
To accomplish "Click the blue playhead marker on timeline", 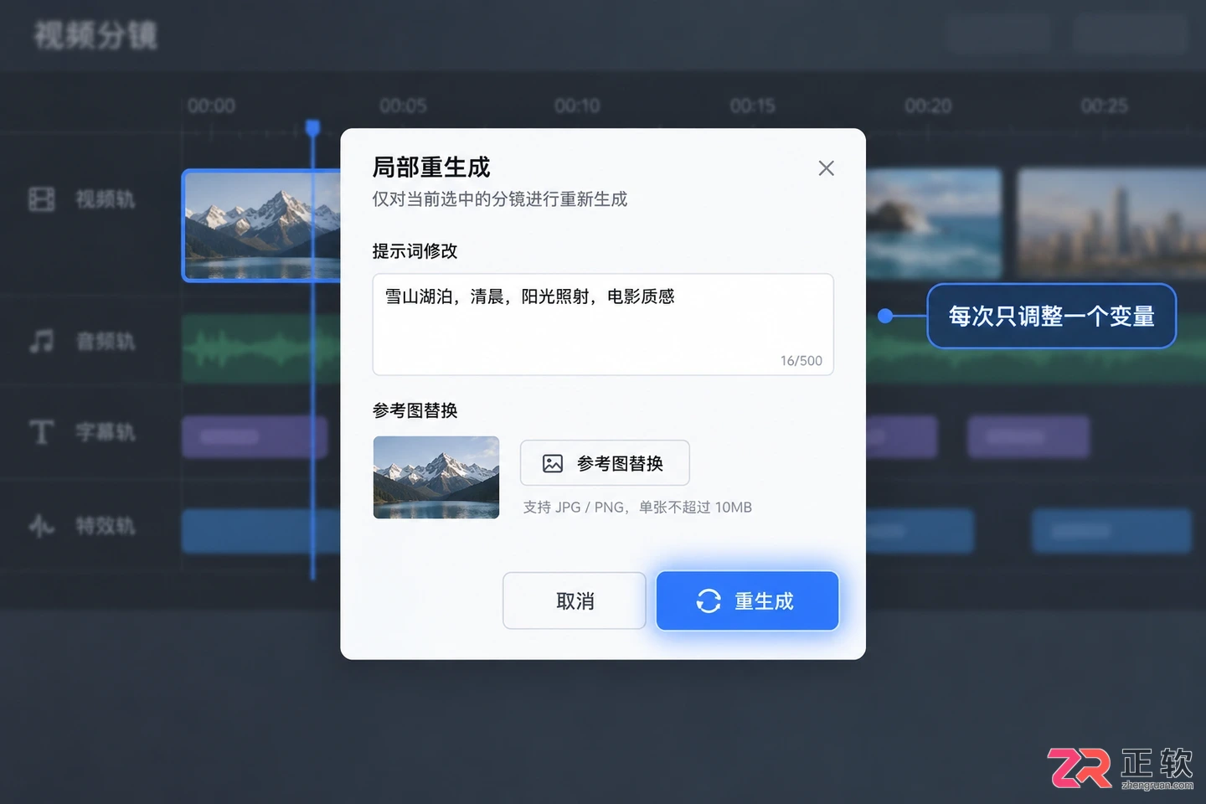I will (312, 128).
